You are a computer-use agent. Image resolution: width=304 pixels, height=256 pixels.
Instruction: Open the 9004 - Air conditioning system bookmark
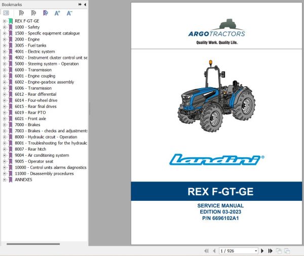tap(42, 155)
